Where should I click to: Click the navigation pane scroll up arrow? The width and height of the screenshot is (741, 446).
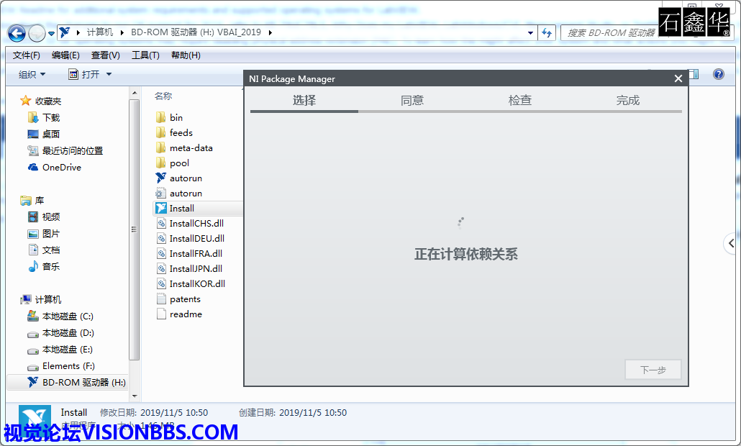135,93
